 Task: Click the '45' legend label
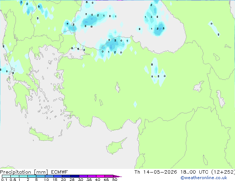(x=106, y=180)
